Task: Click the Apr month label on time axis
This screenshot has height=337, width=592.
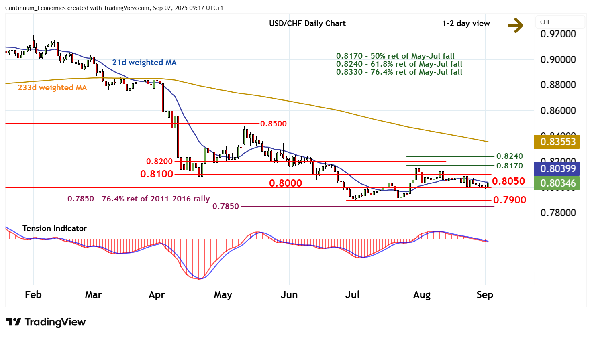Action: click(x=157, y=295)
